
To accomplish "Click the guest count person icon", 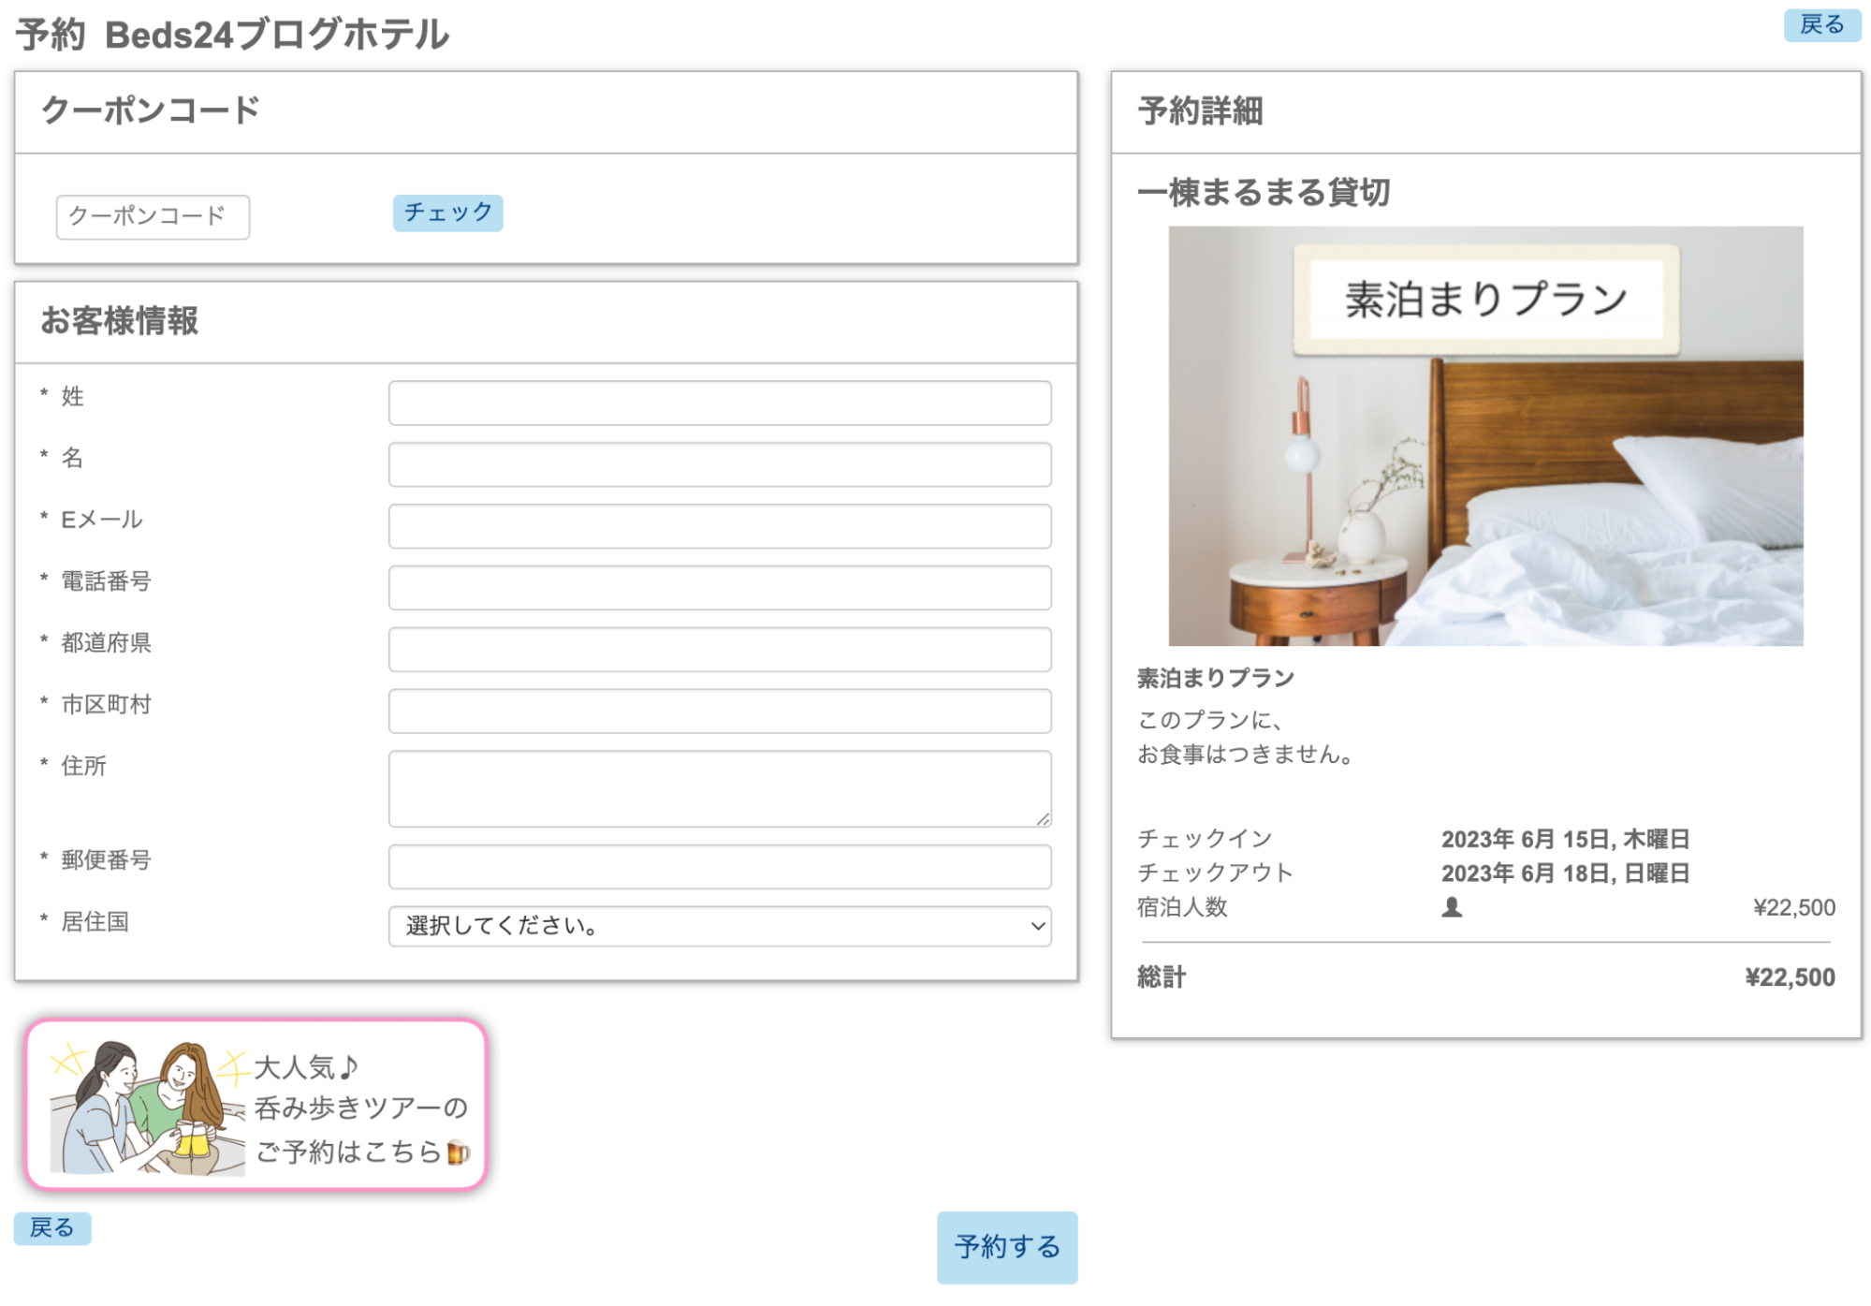I will pos(1451,907).
